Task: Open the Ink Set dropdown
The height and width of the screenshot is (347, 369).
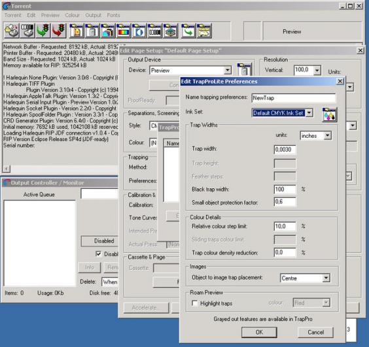Action: 309,113
